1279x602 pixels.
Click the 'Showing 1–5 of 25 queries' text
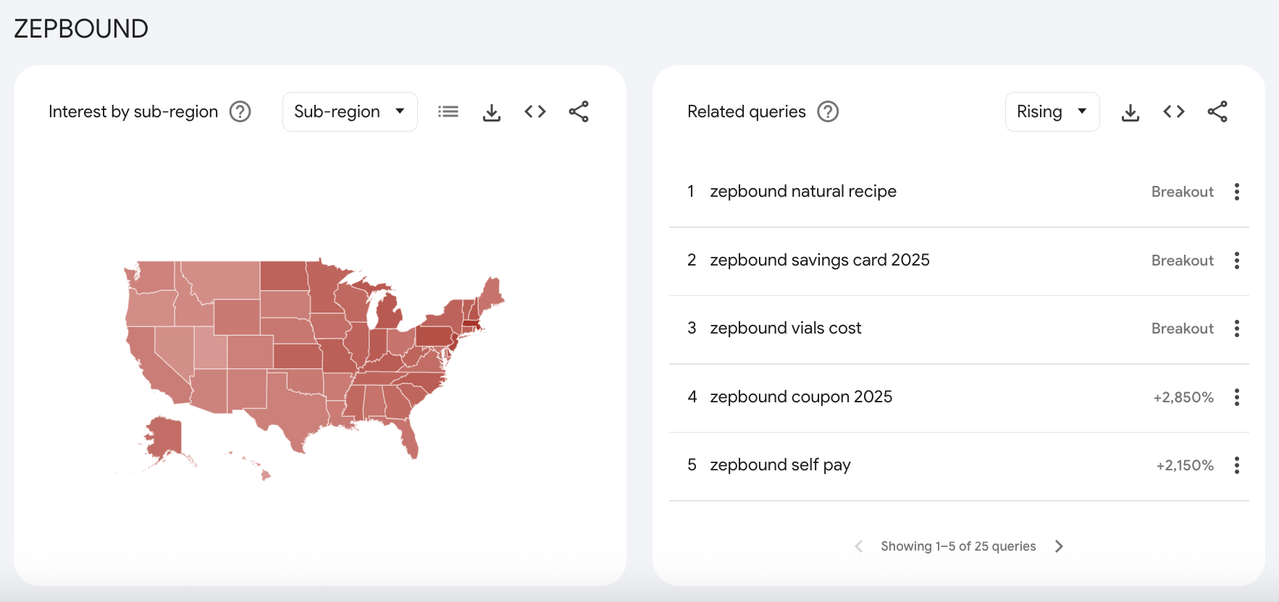958,546
